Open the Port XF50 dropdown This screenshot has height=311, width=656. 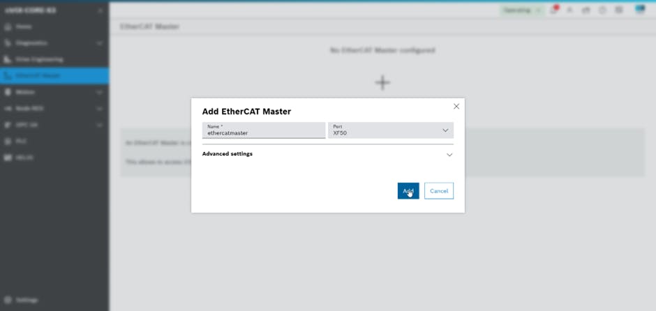click(390, 130)
